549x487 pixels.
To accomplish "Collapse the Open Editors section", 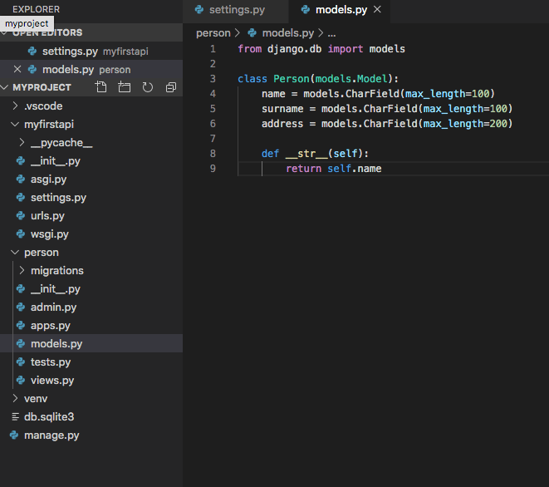I will [4, 33].
